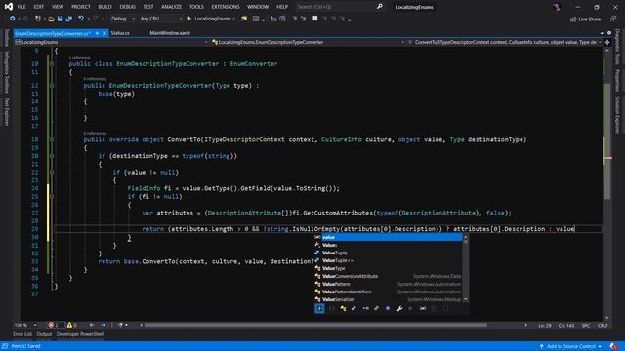625x351 pixels.
Task: Collapse the if block on line 20
Action: click(x=52, y=156)
